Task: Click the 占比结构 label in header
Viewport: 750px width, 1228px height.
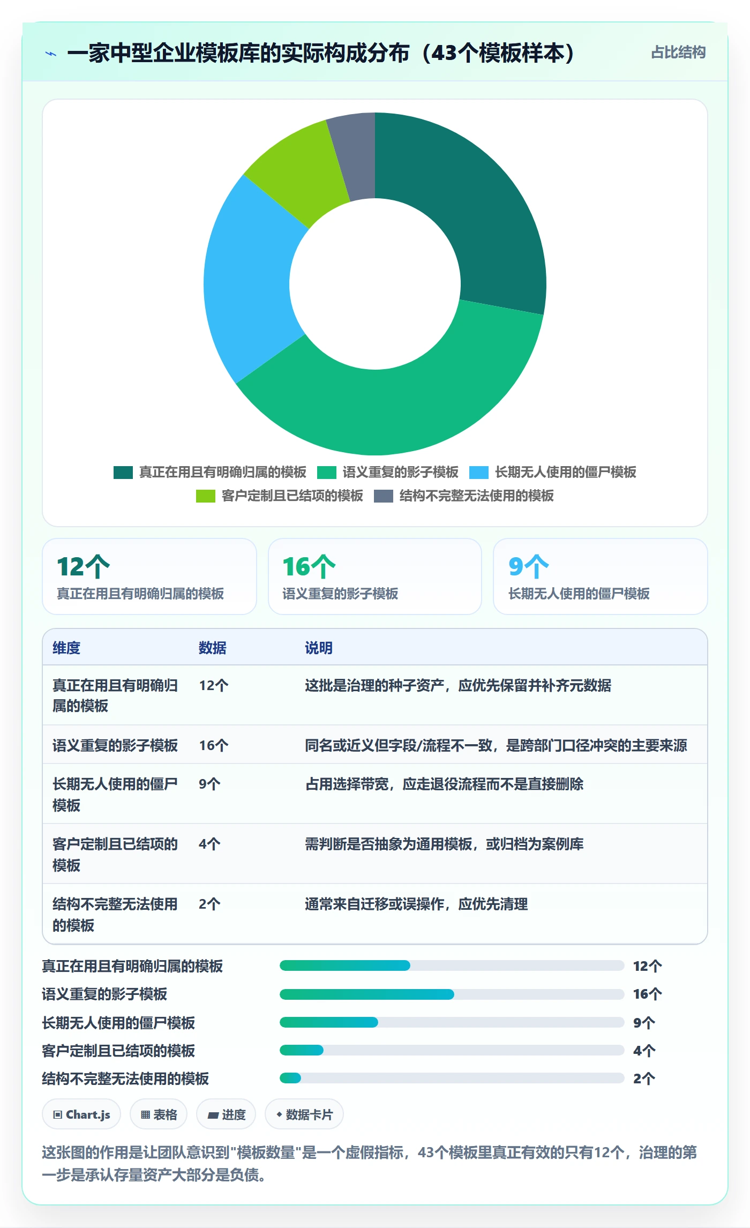Action: click(678, 53)
